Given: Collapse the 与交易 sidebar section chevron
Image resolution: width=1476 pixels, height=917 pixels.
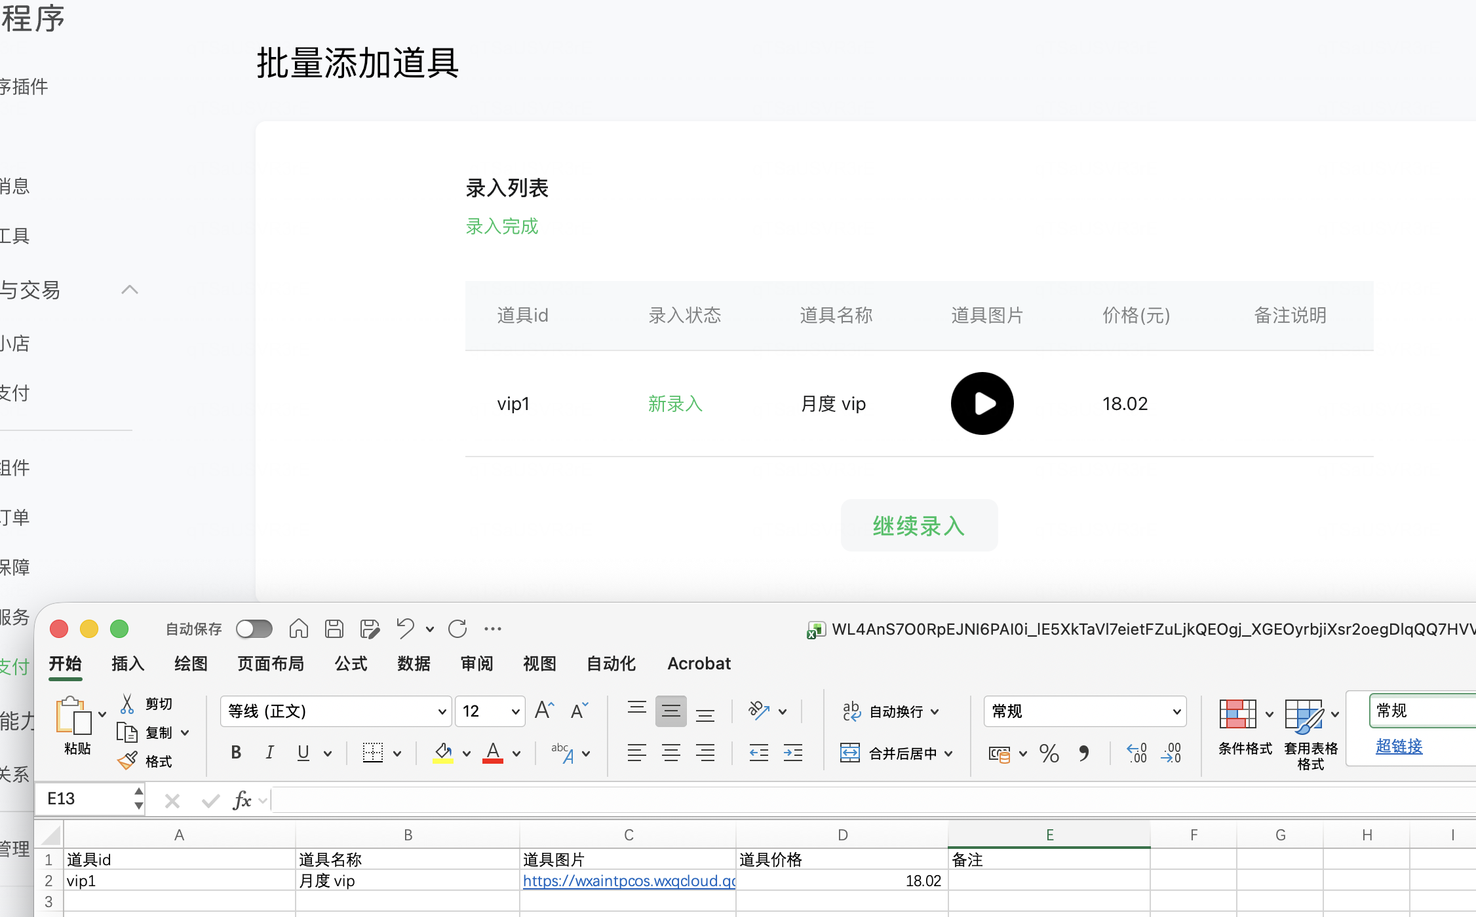Looking at the screenshot, I should 130,290.
